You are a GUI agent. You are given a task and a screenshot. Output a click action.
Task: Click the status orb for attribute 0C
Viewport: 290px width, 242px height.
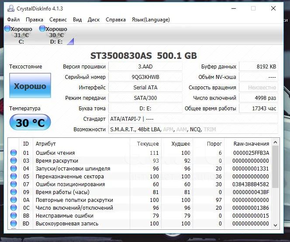(x=14, y=208)
